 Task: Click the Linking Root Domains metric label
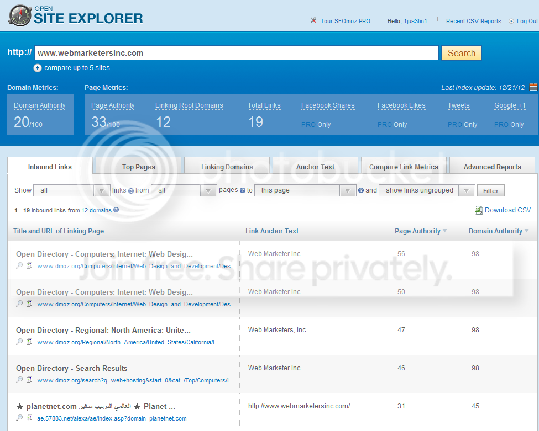[189, 106]
